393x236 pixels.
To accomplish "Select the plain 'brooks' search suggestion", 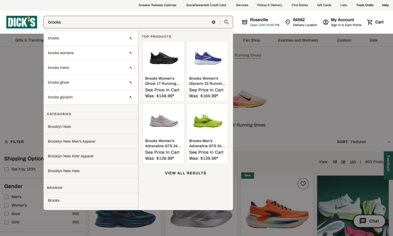I will (91, 38).
